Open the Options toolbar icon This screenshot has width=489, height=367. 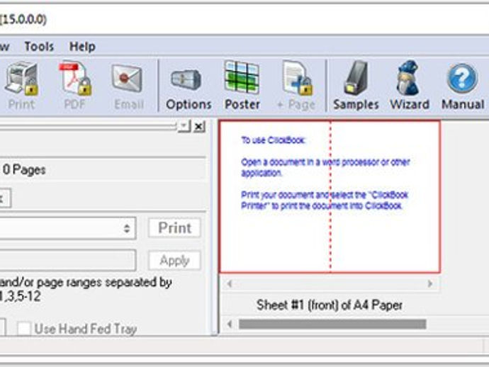pos(189,85)
